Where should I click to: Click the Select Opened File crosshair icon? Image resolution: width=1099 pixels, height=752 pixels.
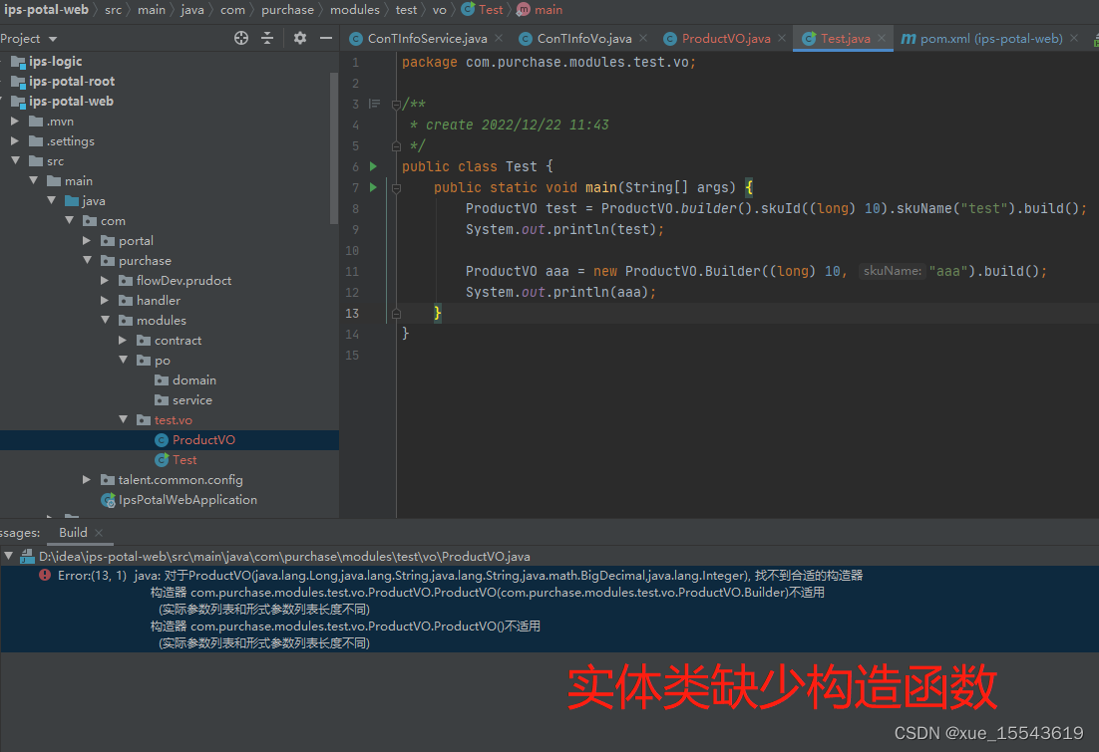(x=239, y=37)
